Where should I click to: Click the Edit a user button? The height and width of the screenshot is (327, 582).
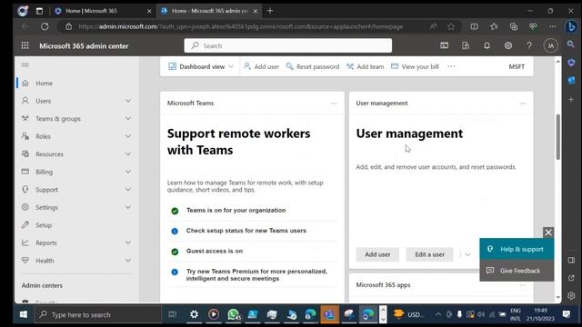[x=429, y=254]
